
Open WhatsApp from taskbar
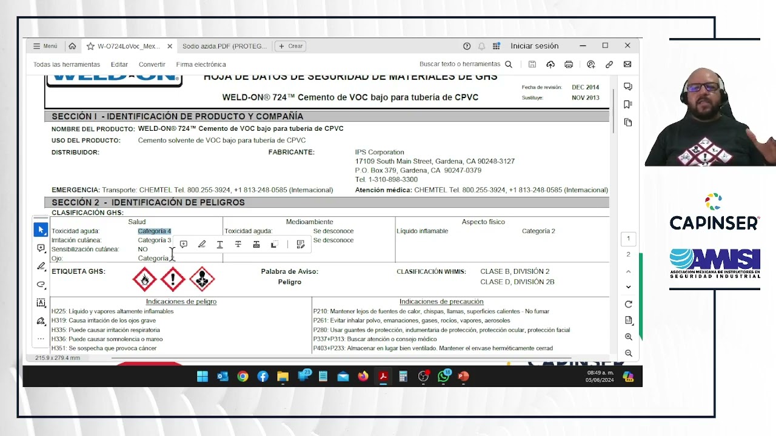point(444,377)
